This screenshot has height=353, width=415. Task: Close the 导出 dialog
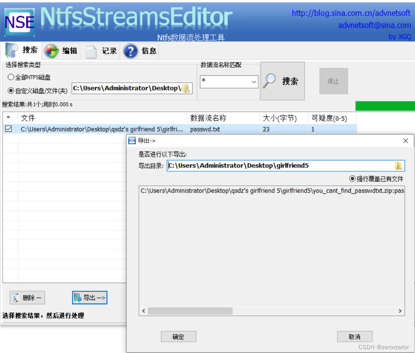pyautogui.click(x=405, y=141)
